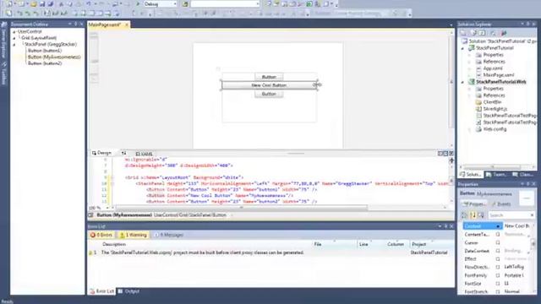Select Button (button2) in Document Outline
Image resolution: width=541 pixels, height=304 pixels.
(45, 63)
